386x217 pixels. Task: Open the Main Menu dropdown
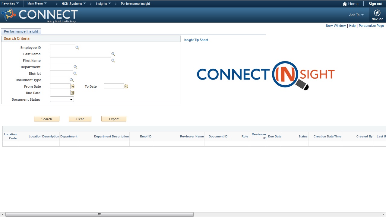[37, 4]
